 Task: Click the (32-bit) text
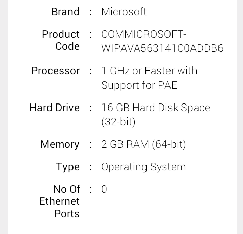(x=118, y=122)
